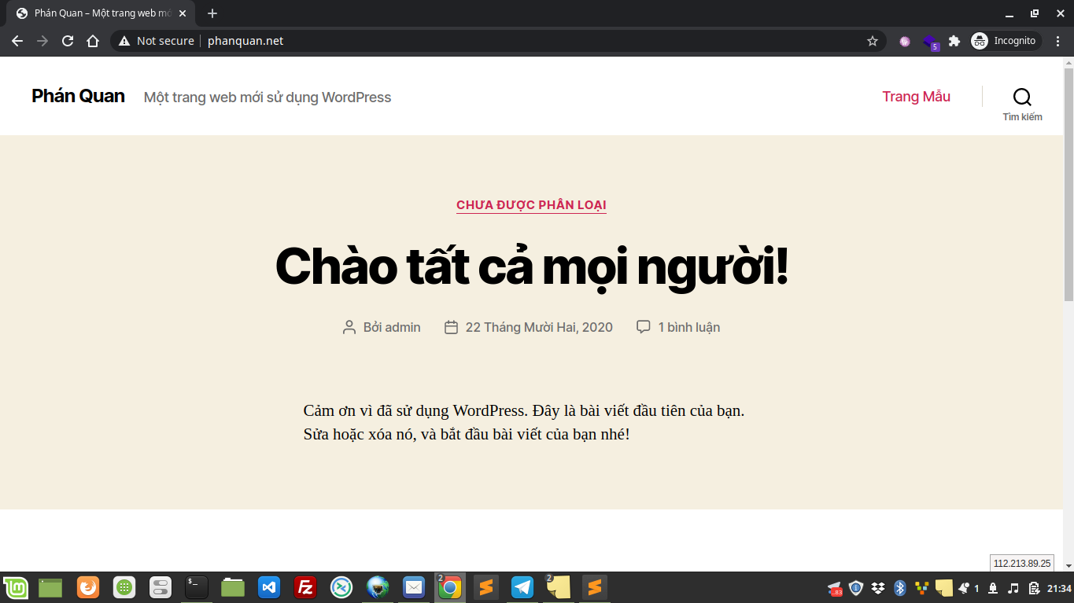
Task: Open the 1 bình luận comments link
Action: pyautogui.click(x=689, y=327)
